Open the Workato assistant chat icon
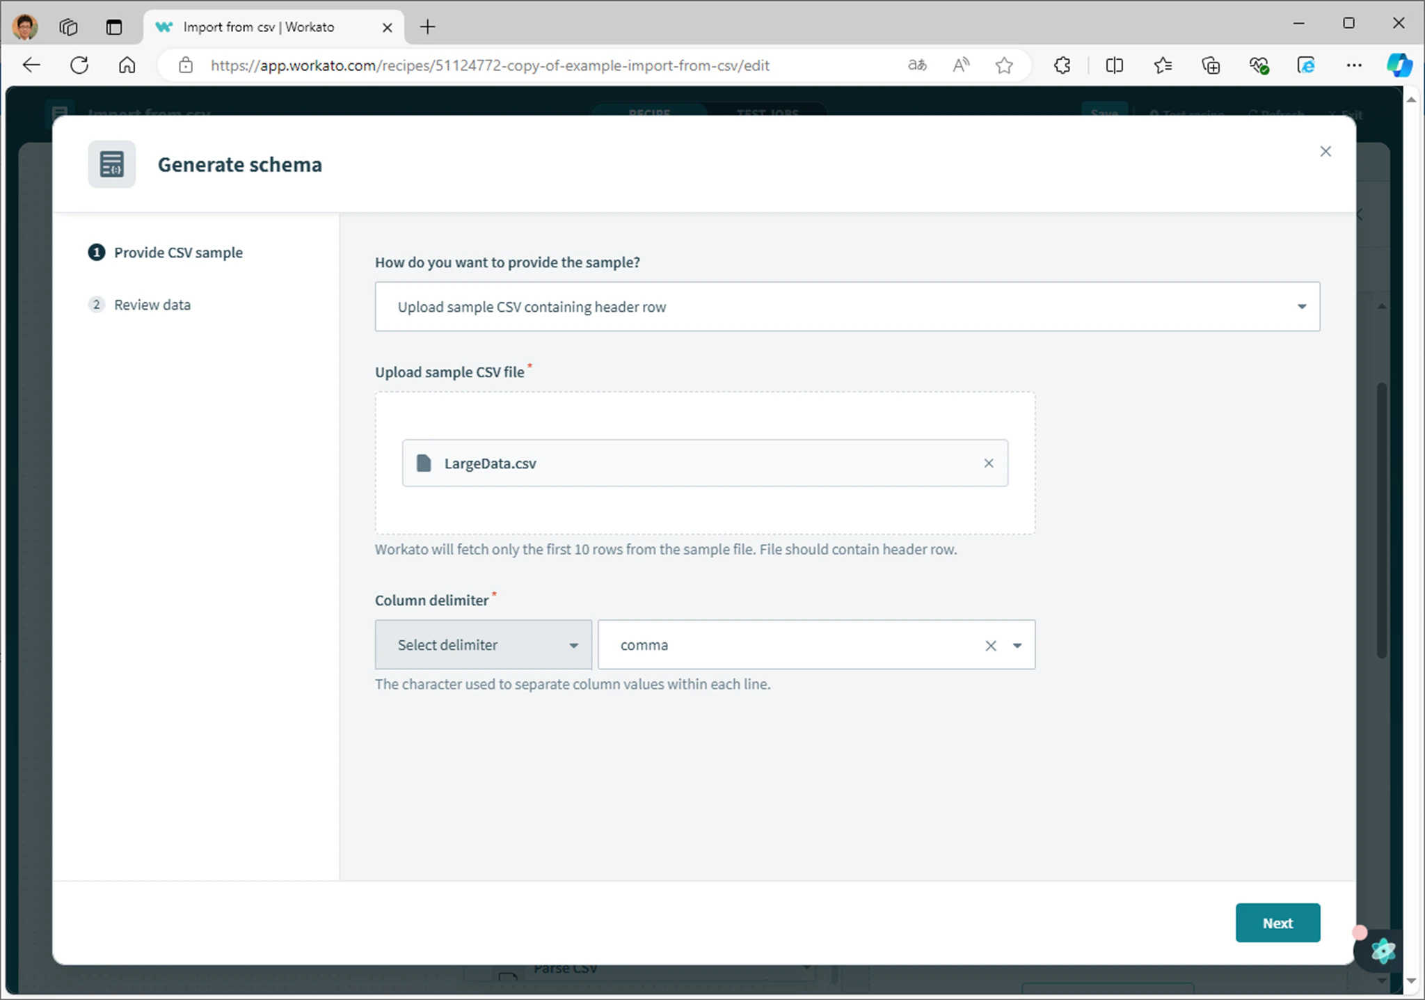1425x1000 pixels. click(1381, 950)
